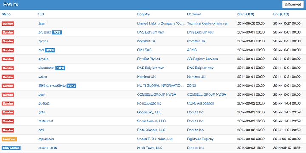Viewport: 306px width, 153px height.
Task: Open the ARI Registry Services backend link
Action: [x=202, y=59]
